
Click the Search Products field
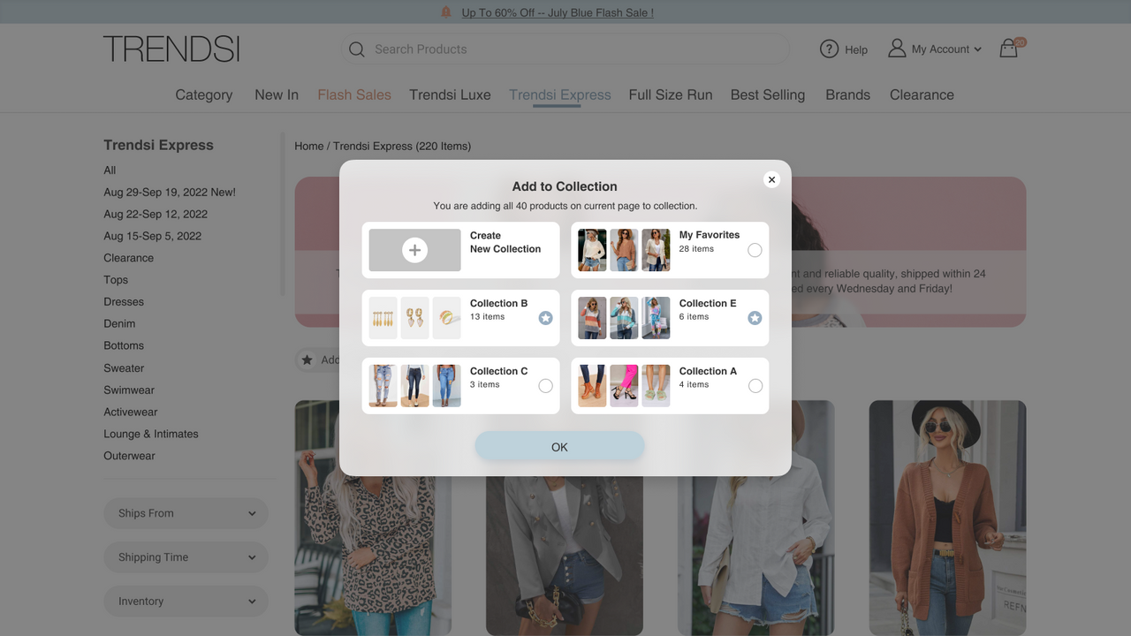[565, 49]
